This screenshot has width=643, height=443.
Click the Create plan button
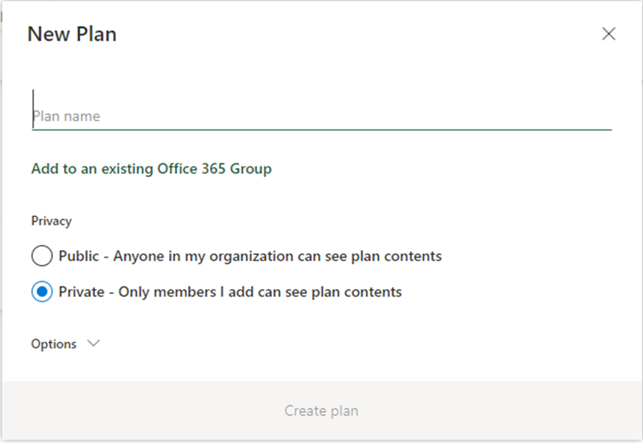(322, 411)
